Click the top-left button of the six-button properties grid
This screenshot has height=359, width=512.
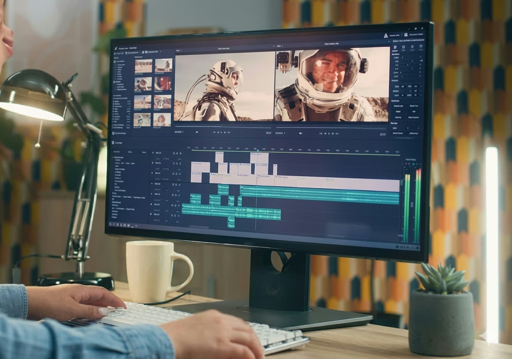pyautogui.click(x=398, y=106)
